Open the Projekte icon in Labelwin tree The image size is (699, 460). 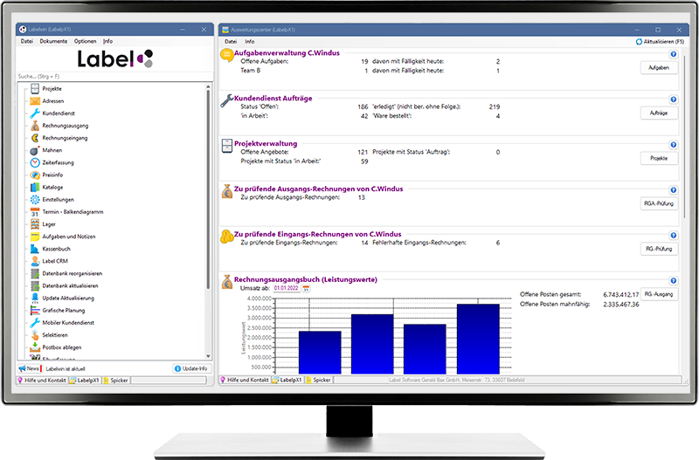(35, 88)
